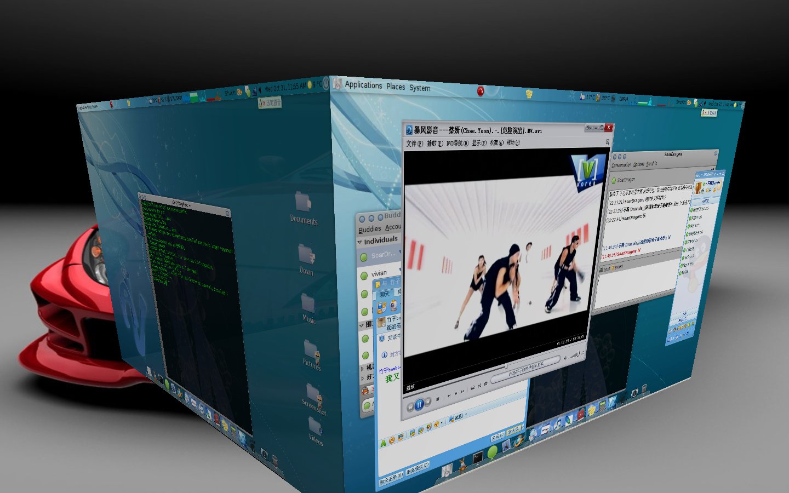Image resolution: width=789 pixels, height=493 pixels.
Task: Select 聊天 tab in QQ chat window
Action: point(384,294)
